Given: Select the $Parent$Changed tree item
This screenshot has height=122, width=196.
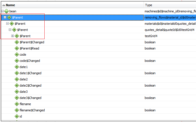Looking at the screenshot, I should tap(32, 42).
